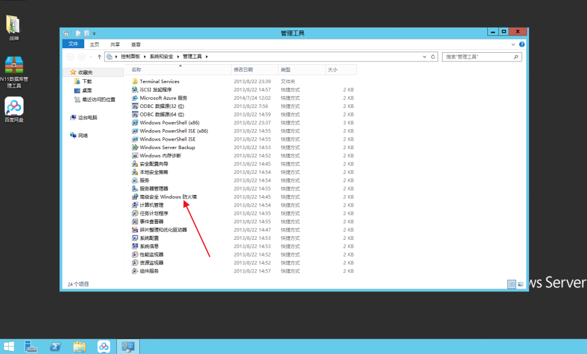Click the up-one-level arrow
The width and height of the screenshot is (587, 354).
[99, 57]
